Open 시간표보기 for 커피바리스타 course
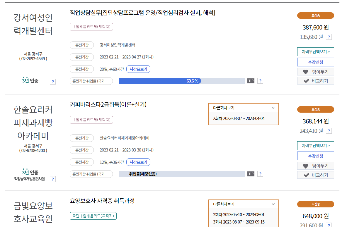The height and width of the screenshot is (227, 352). click(x=138, y=162)
